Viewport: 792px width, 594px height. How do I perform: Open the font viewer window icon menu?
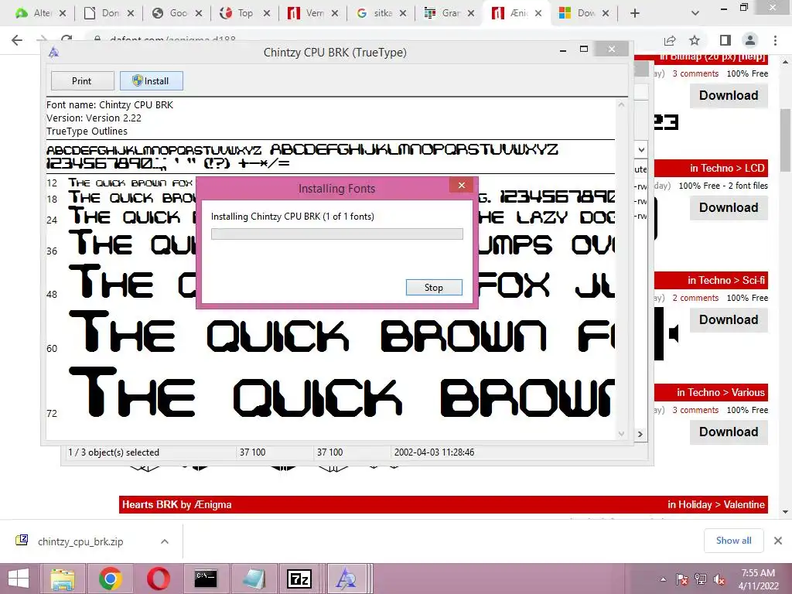(x=54, y=52)
